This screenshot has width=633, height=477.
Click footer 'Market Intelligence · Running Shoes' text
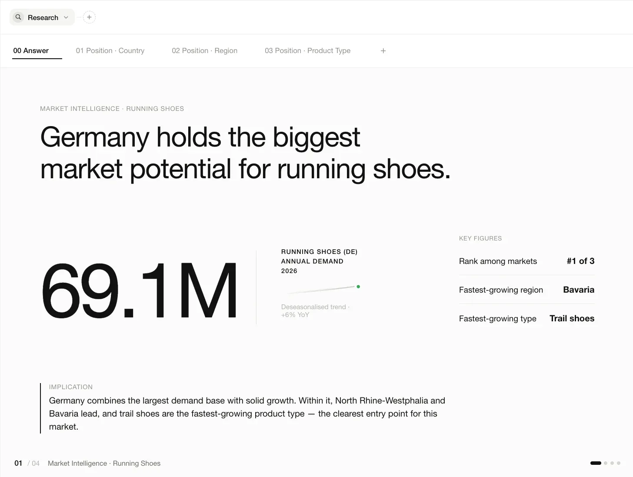pyautogui.click(x=104, y=464)
